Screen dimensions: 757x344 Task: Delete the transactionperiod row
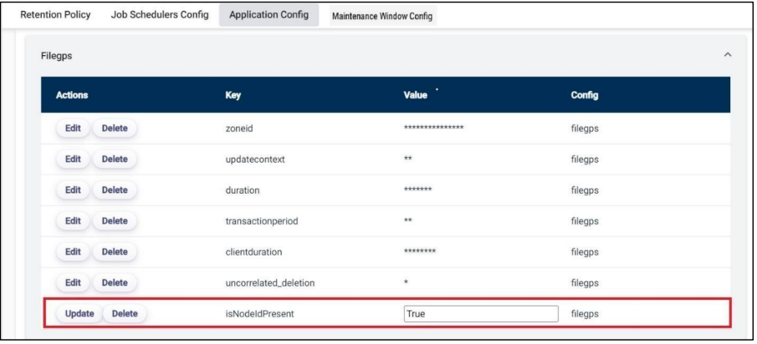click(115, 221)
